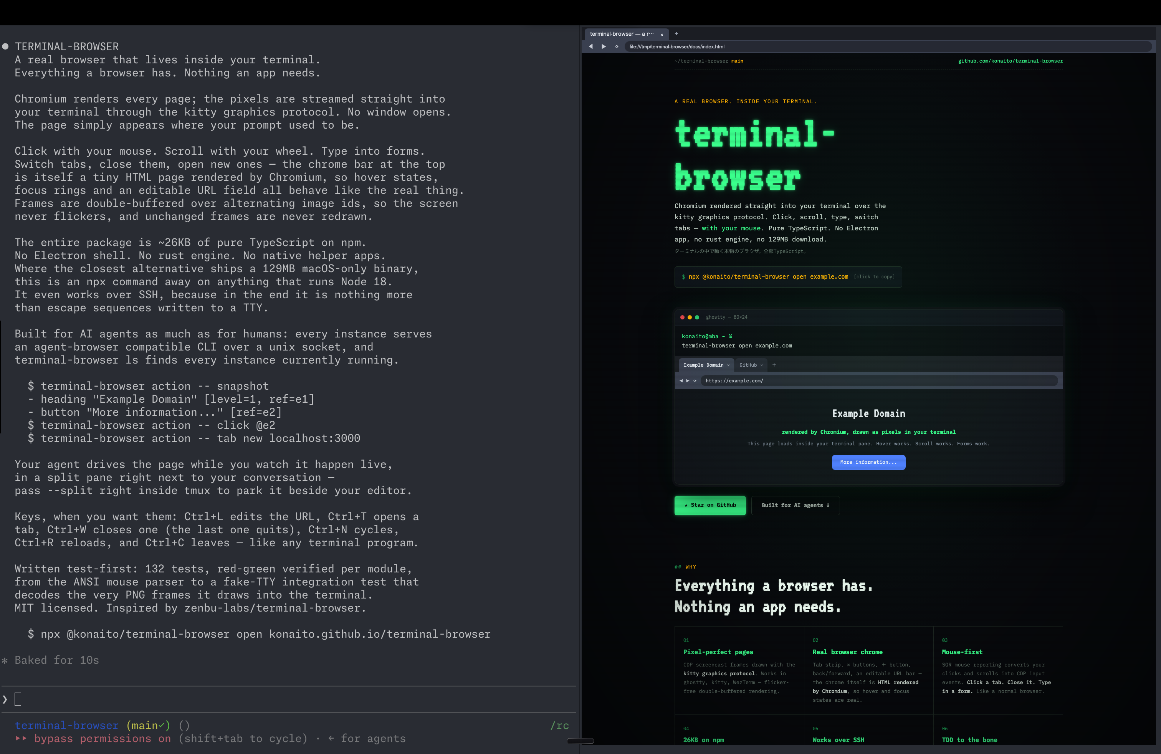This screenshot has width=1161, height=754.
Task: Close the GitHub tab in demo mockup
Action: pos(761,365)
